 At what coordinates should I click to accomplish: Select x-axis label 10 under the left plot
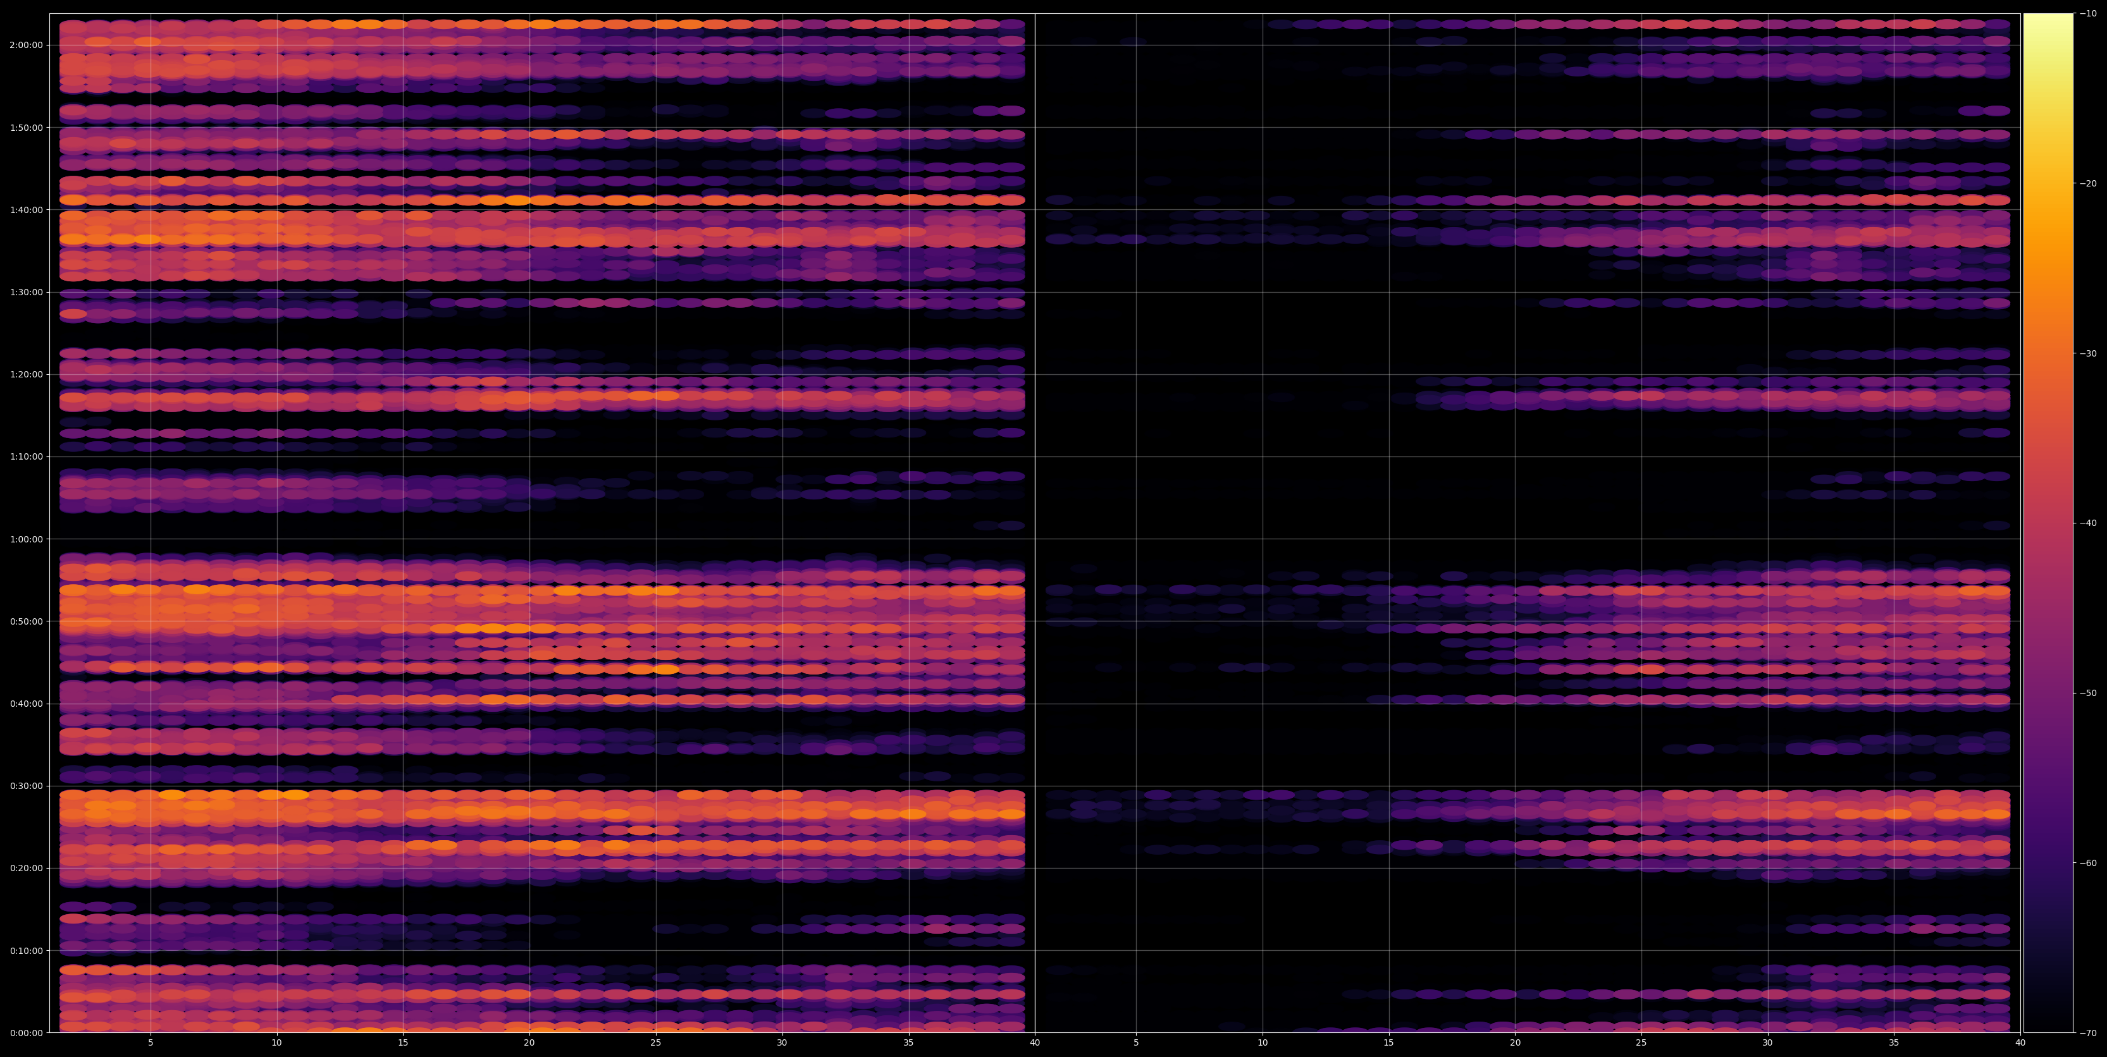click(276, 1043)
